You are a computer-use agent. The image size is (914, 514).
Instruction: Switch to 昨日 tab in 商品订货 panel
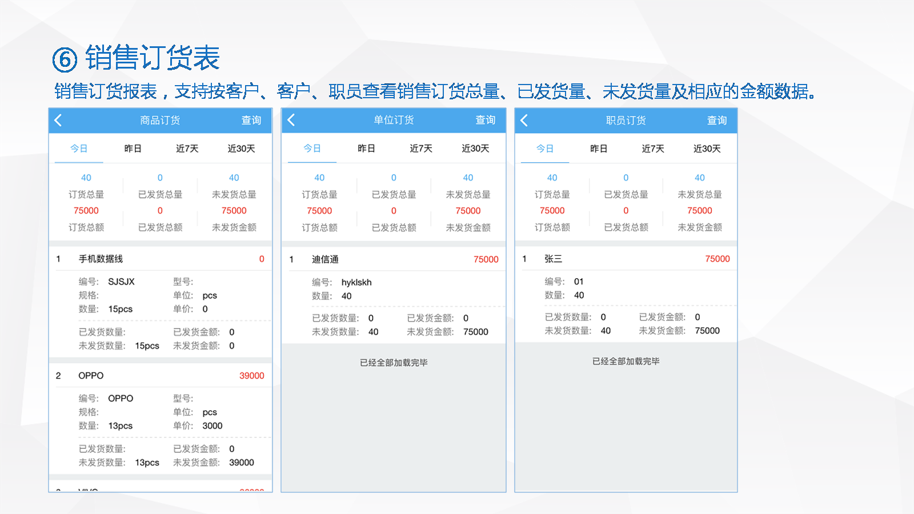point(133,148)
